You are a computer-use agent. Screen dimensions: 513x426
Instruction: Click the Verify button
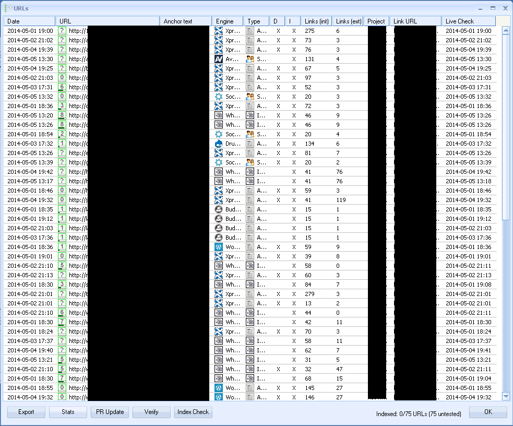pos(151,412)
